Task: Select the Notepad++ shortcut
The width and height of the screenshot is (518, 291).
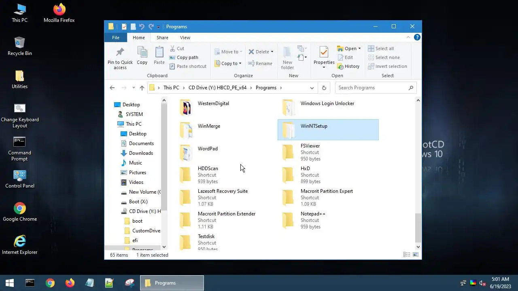Action: coord(328,220)
